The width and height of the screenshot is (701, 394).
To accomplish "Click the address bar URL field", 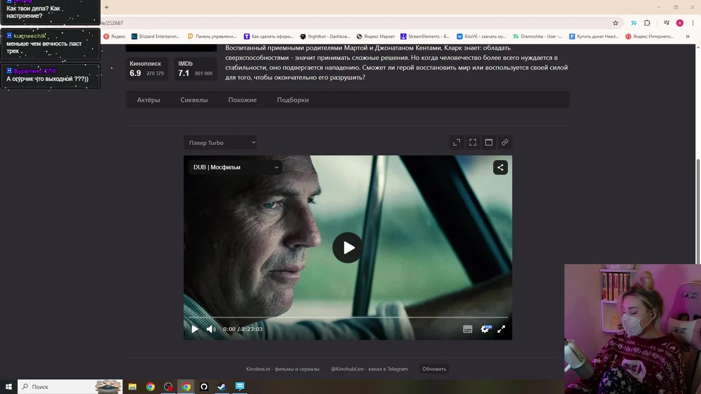I will (x=350, y=23).
